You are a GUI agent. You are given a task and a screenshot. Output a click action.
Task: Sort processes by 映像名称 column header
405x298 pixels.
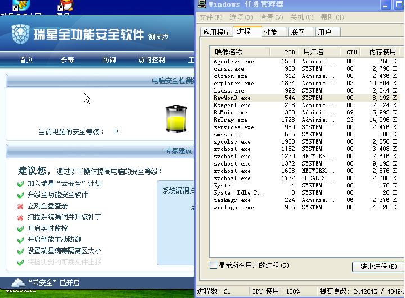(240, 52)
